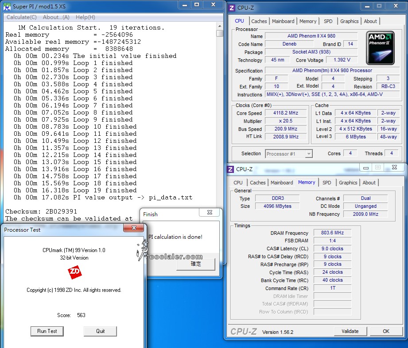
Task: Select CPU tab in lower CPU-Z window
Action: tap(238, 183)
